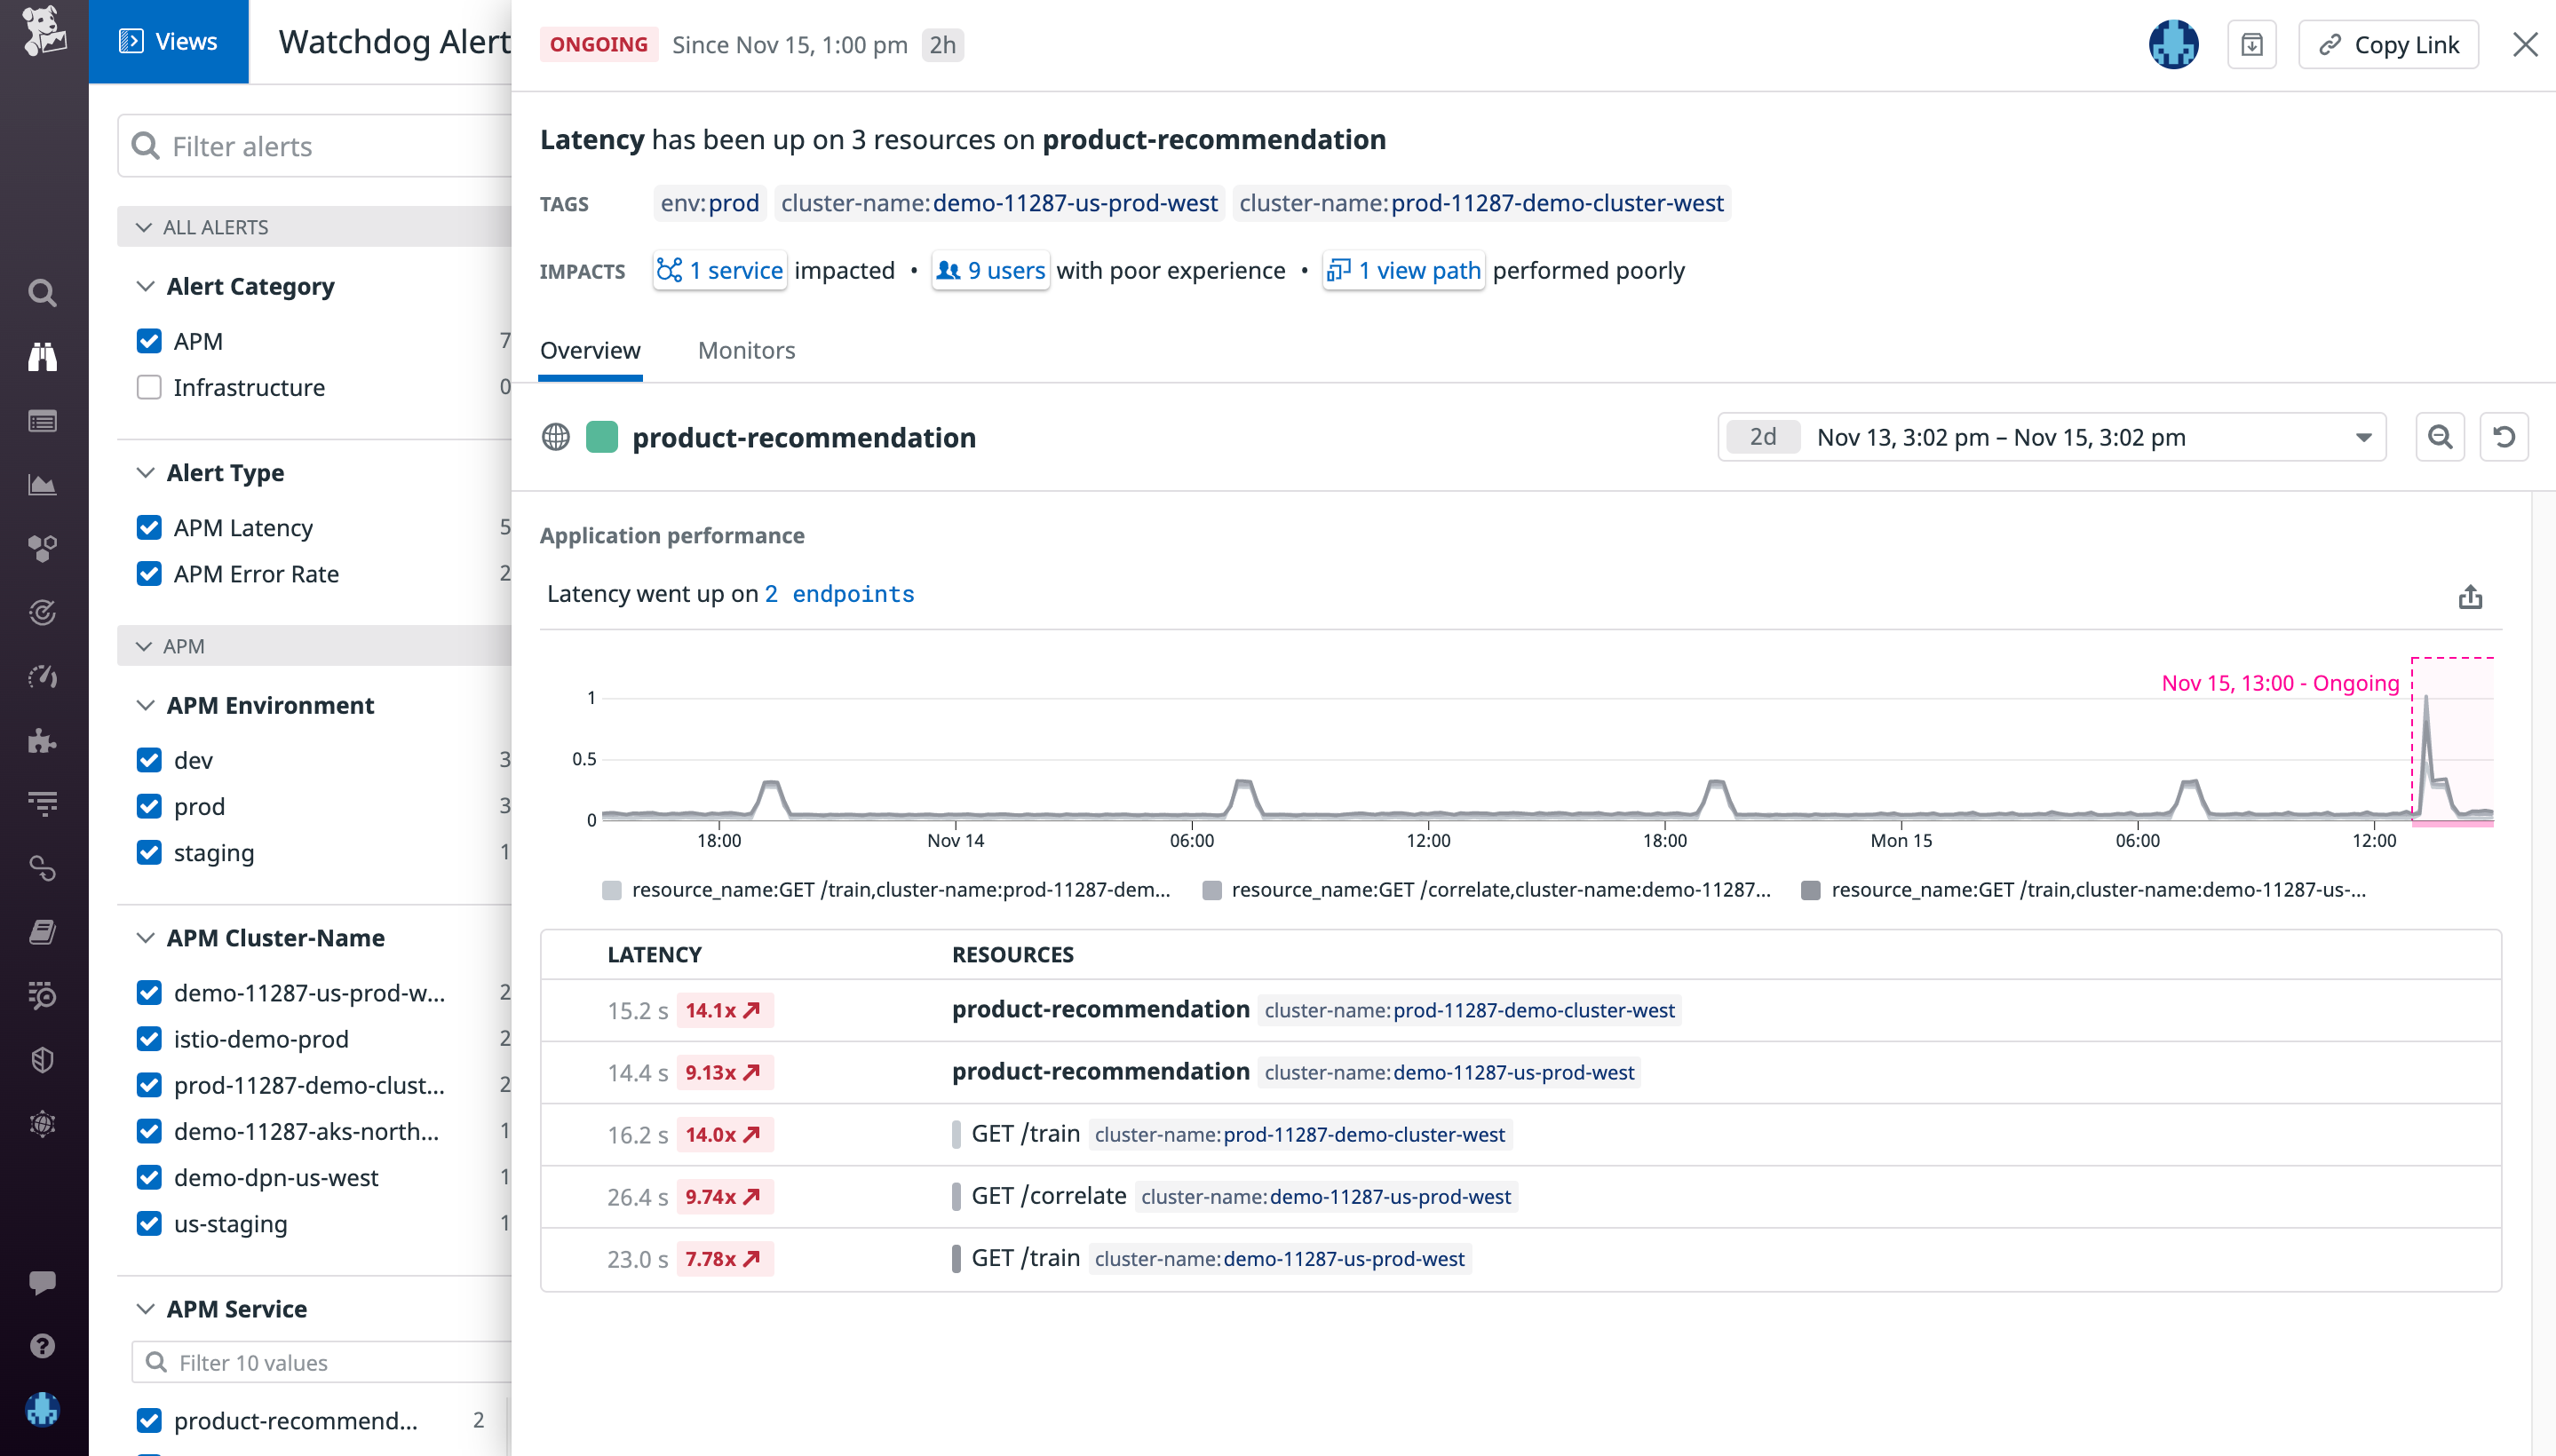2556x1456 pixels.
Task: Uncheck the istio-demo-prod cluster filter
Action: point(149,1039)
